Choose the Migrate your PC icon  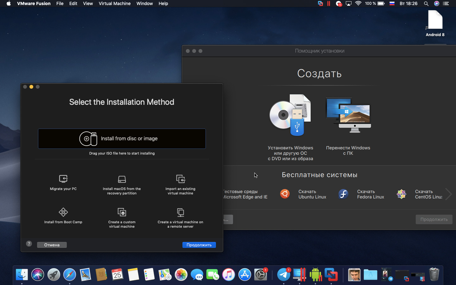click(x=63, y=179)
